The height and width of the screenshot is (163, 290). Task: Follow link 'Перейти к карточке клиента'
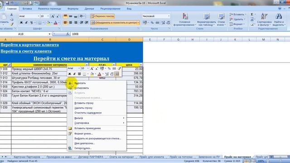click(29, 45)
